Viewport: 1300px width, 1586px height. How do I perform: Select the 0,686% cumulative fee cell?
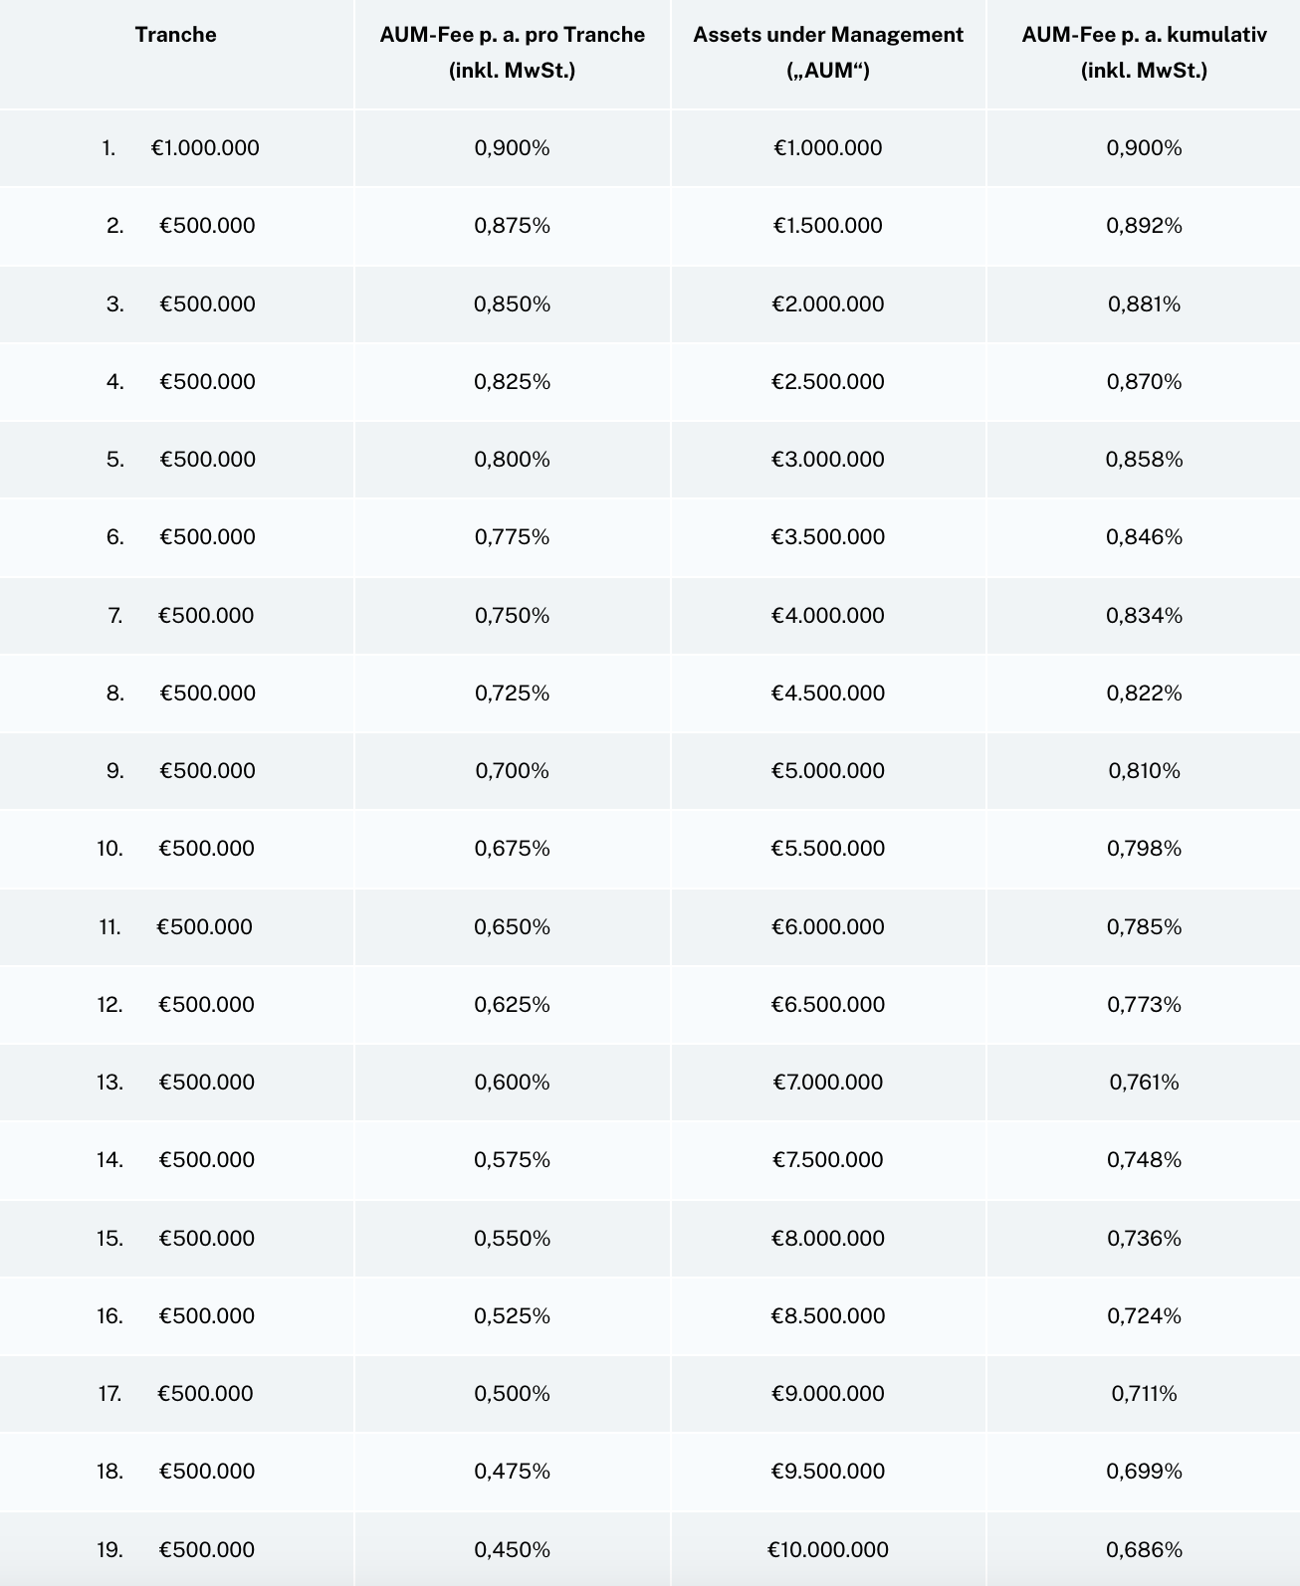[x=1145, y=1549]
